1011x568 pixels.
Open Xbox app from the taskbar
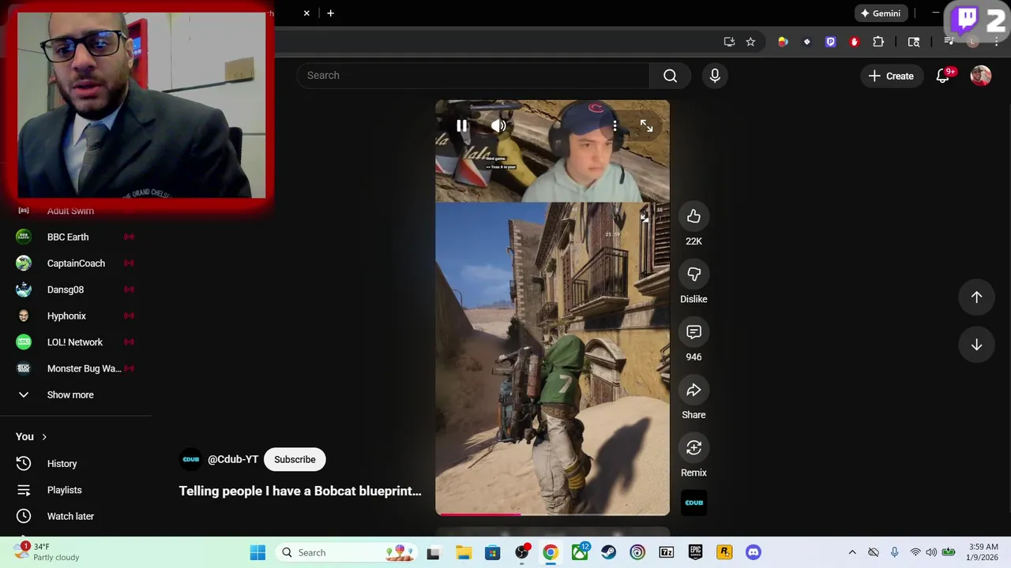580,552
